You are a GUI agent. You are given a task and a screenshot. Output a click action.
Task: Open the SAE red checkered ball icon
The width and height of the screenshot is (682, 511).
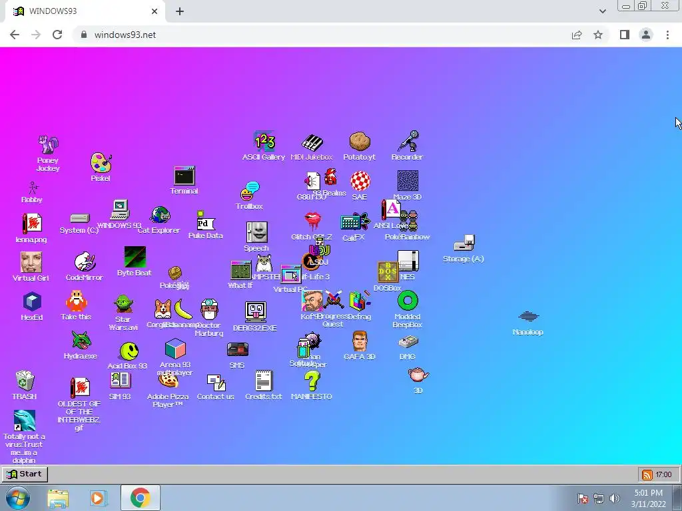(360, 181)
